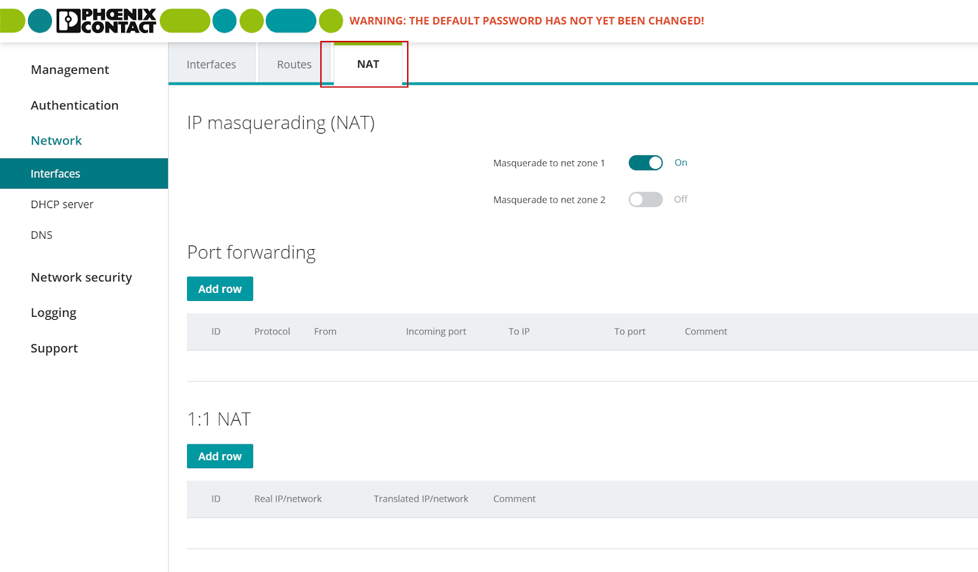Click the 1:1 NAT heading
Image resolution: width=978 pixels, height=572 pixels.
tap(219, 419)
